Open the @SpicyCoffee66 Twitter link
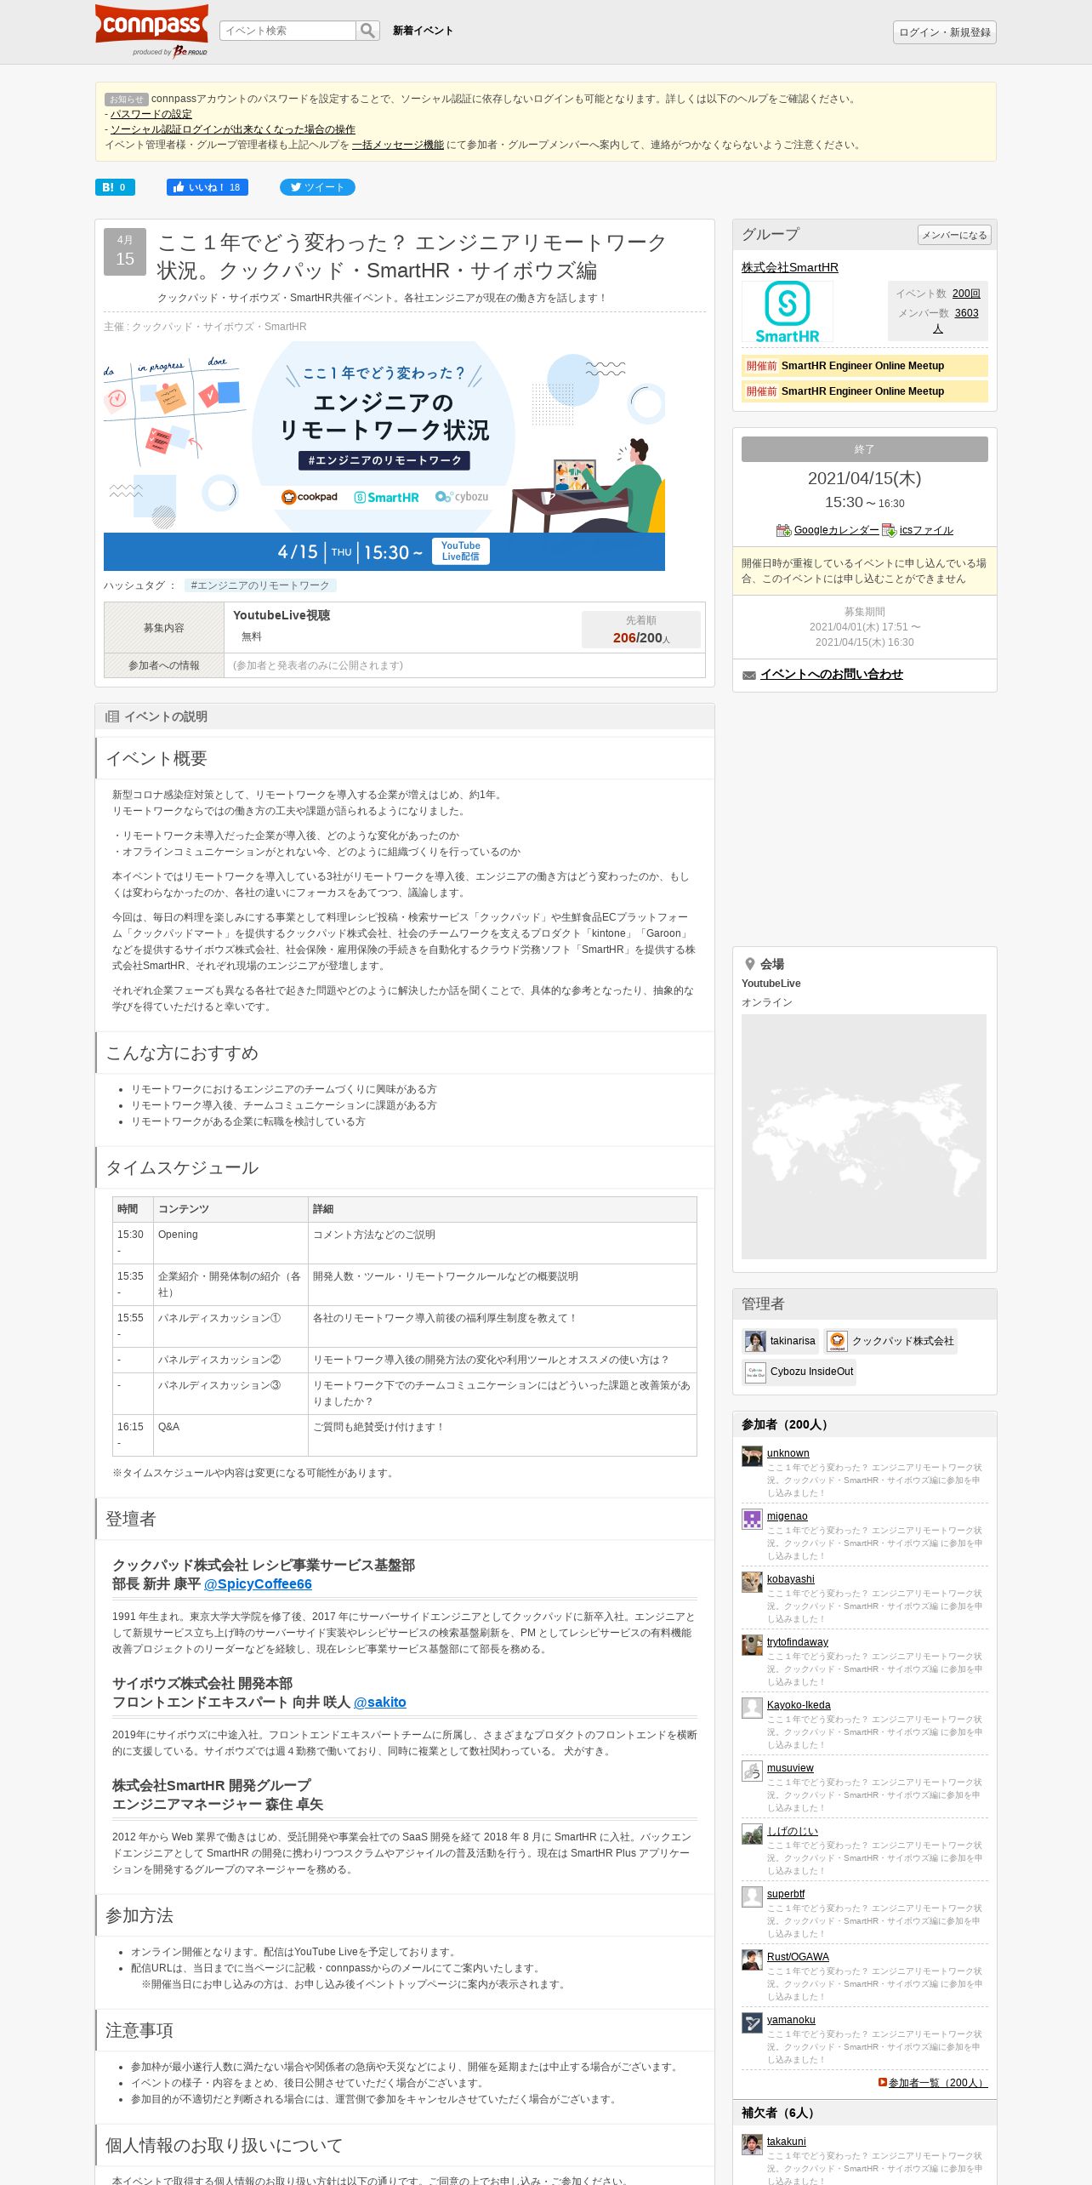The width and height of the screenshot is (1092, 2185). (258, 1583)
